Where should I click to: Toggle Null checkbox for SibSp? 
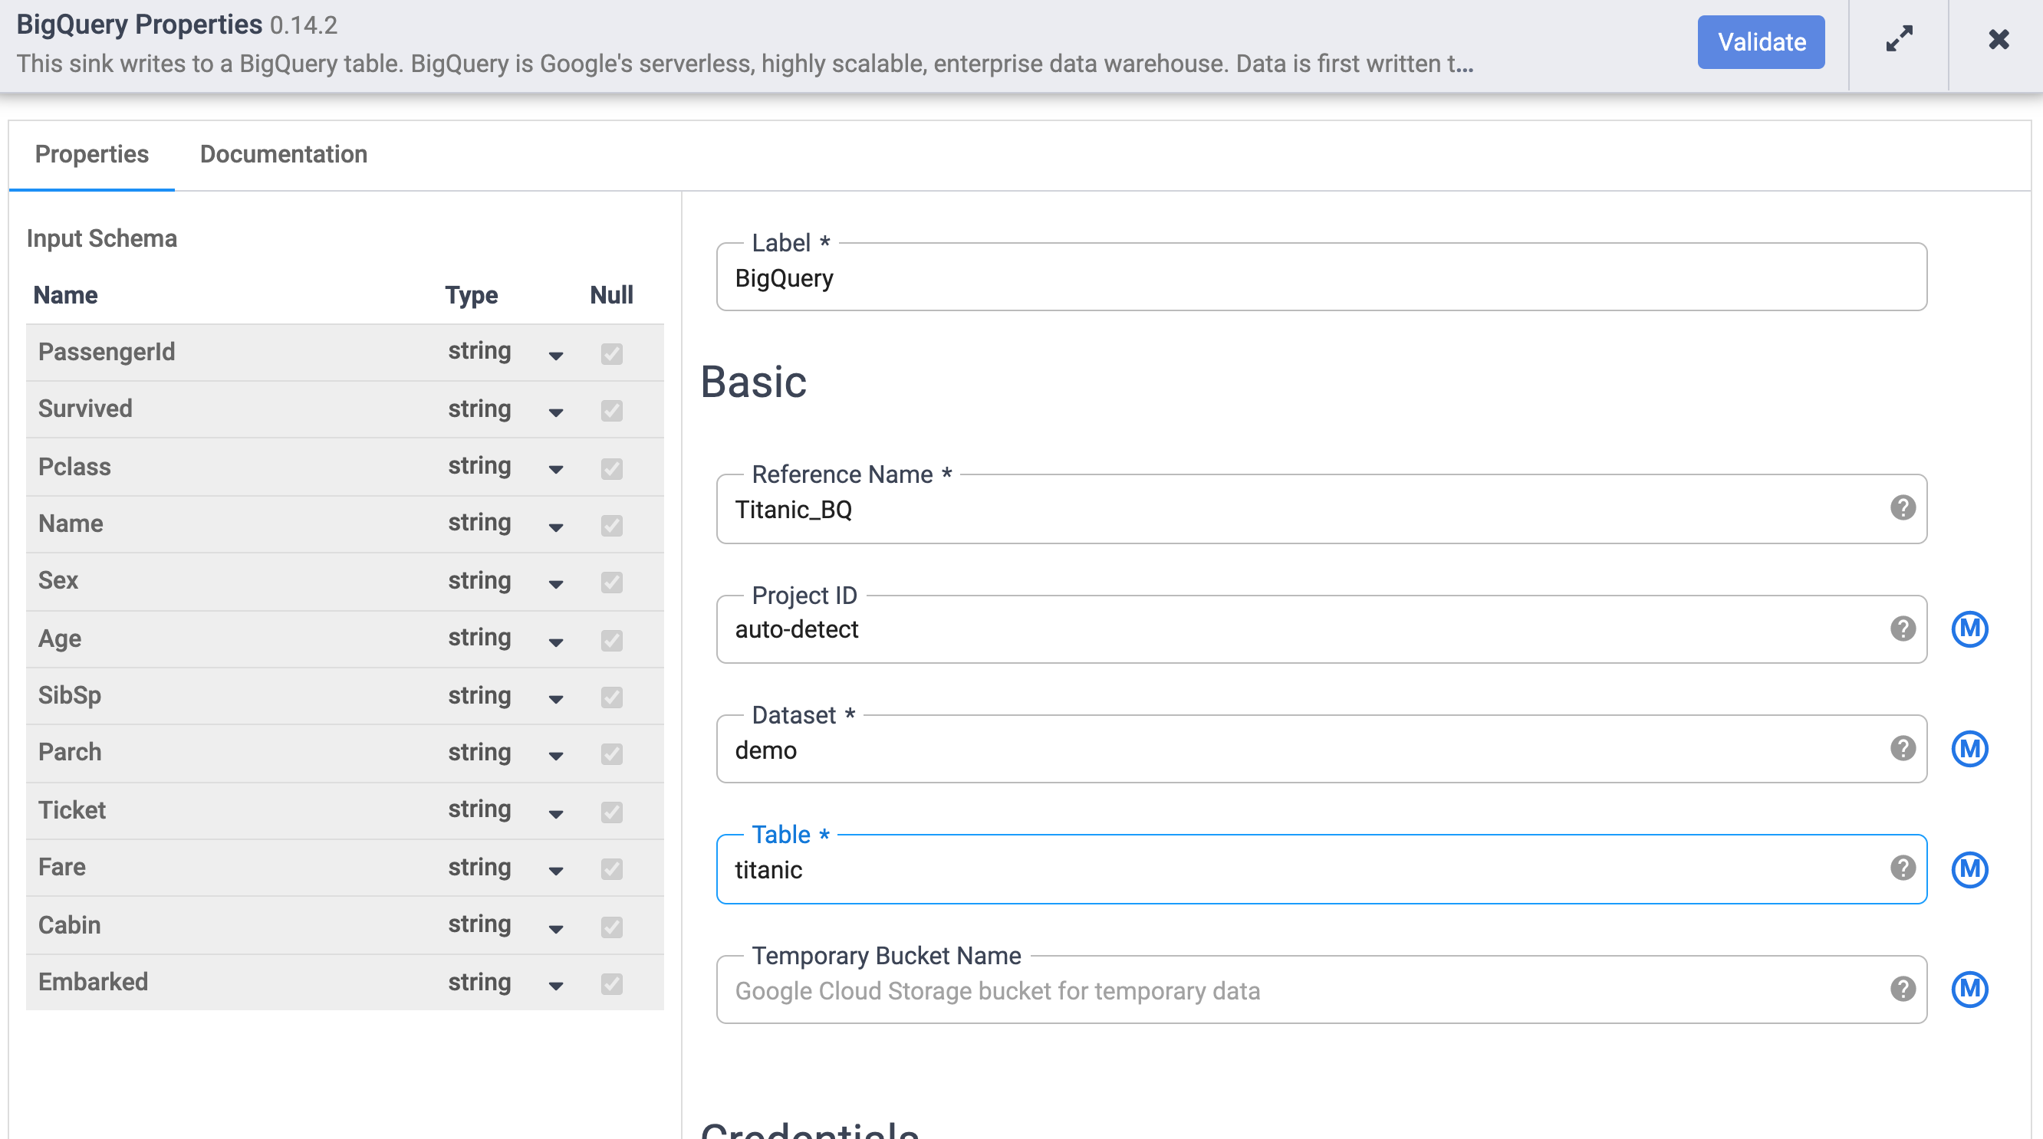tap(611, 698)
